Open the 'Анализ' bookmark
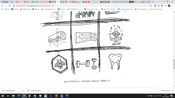The image size is (175, 98). click(36, 9)
